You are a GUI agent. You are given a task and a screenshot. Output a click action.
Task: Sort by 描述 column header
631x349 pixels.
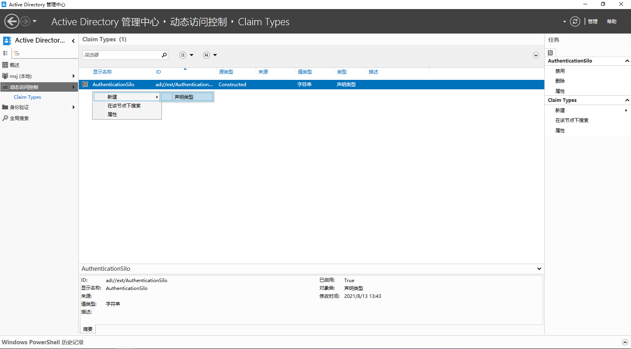pyautogui.click(x=373, y=72)
